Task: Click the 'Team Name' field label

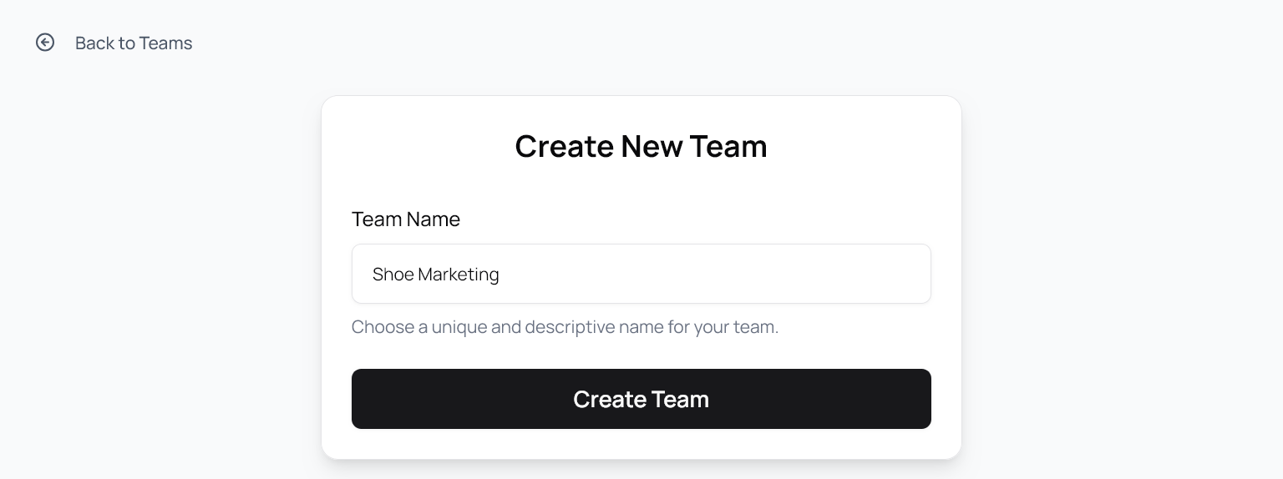Action: click(405, 219)
